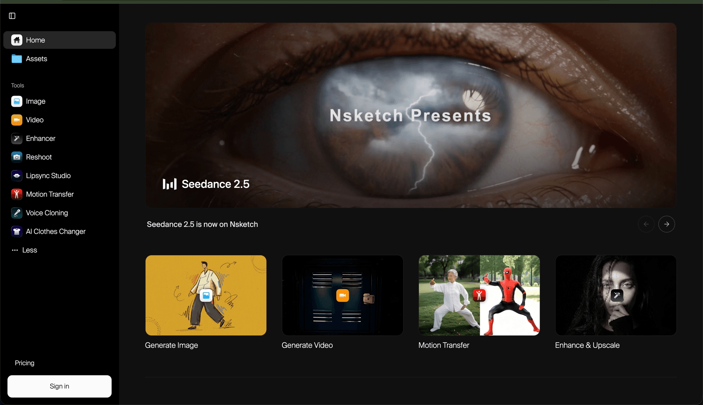
Task: Click the red Motion Transfer sidebar icon
Action: 16,194
